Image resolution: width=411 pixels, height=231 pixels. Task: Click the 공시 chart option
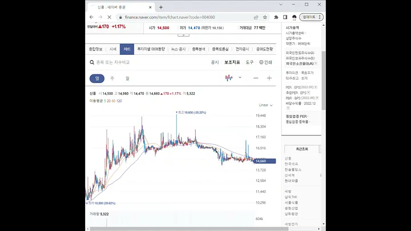(215, 62)
